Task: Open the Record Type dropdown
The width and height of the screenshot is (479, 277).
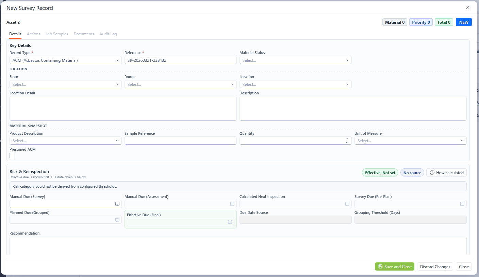Action: pyautogui.click(x=65, y=60)
